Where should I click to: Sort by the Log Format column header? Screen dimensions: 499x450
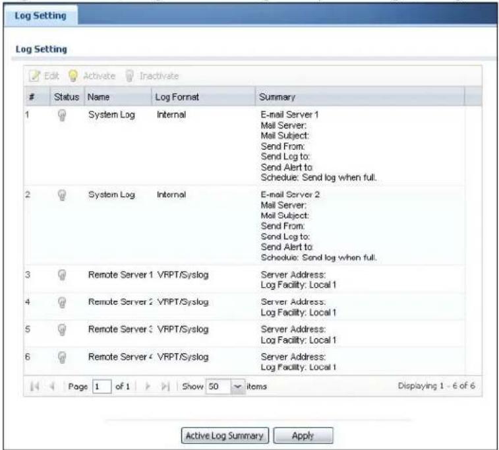pyautogui.click(x=203, y=97)
